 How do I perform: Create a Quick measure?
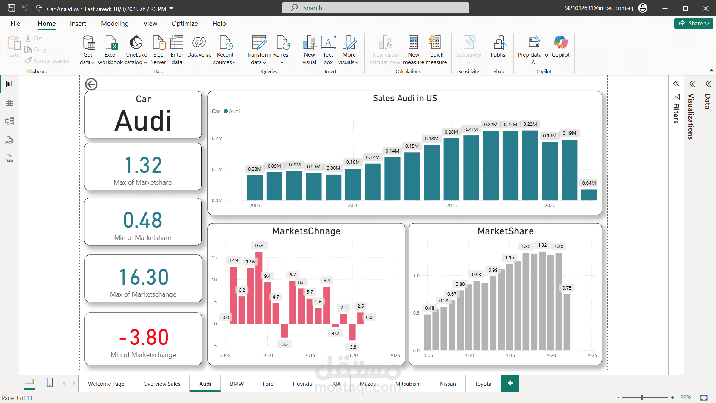point(436,50)
